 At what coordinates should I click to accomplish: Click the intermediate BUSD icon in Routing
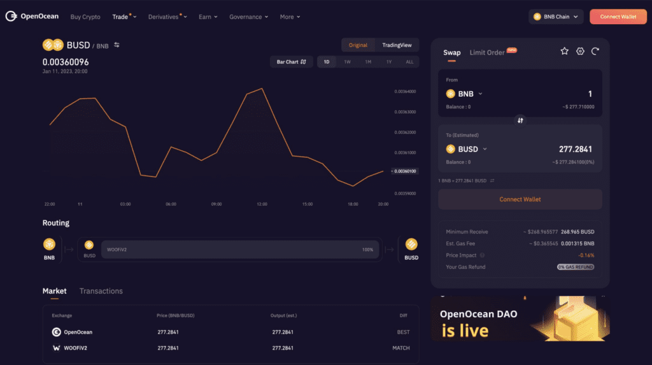click(x=89, y=245)
